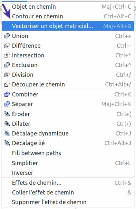Image resolution: width=136 pixels, height=209 pixels.
Task: Click the Exclusion icon
Action: 7,65
